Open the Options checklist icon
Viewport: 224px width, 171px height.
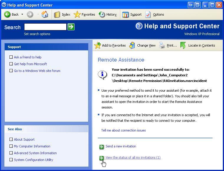tap(148, 14)
